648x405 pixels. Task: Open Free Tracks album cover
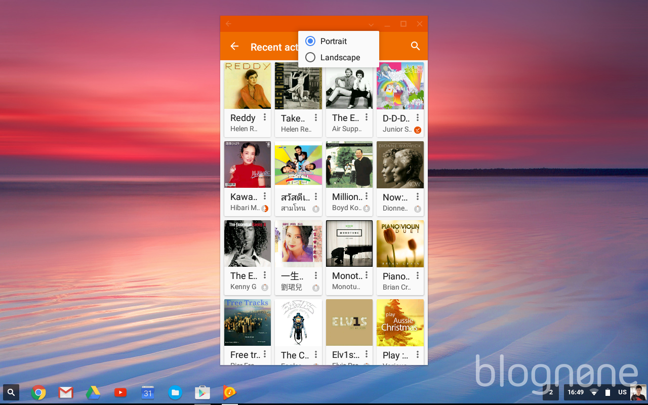248,322
